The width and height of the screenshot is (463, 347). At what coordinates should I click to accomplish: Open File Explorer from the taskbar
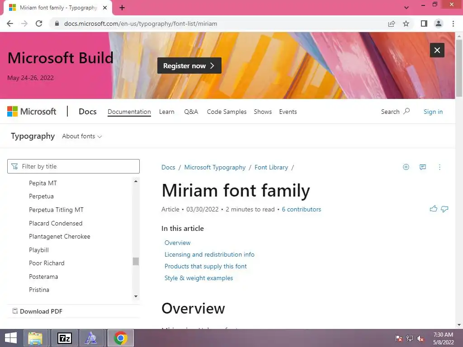point(35,338)
